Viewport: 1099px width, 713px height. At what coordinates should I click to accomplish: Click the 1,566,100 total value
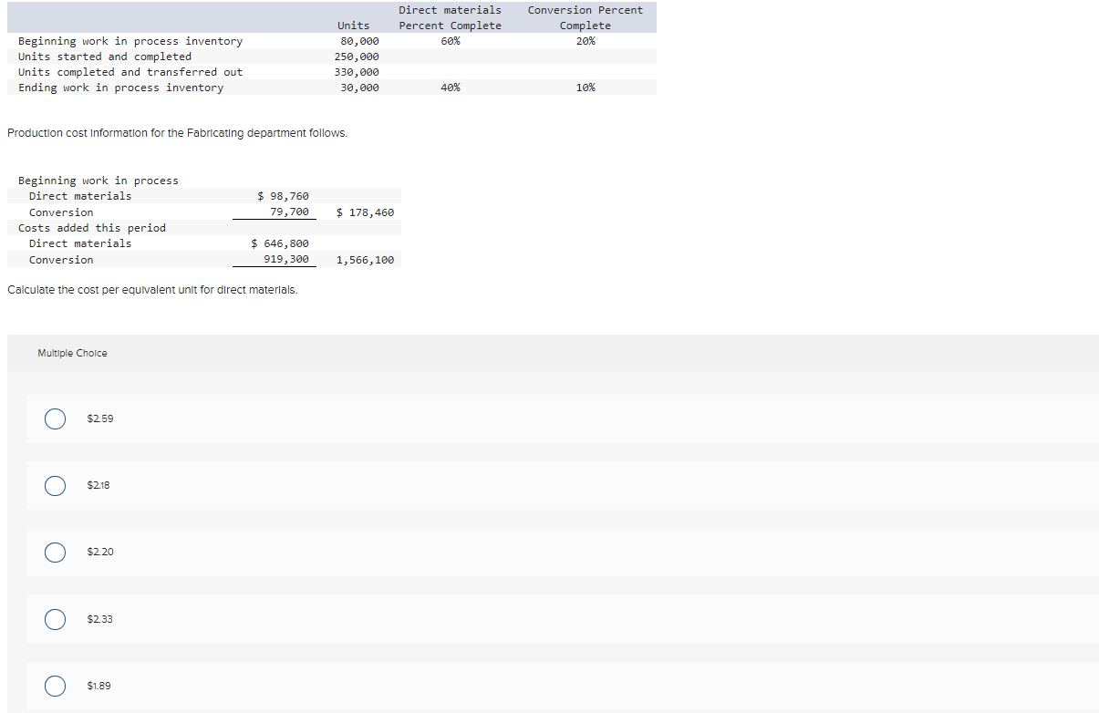(366, 260)
